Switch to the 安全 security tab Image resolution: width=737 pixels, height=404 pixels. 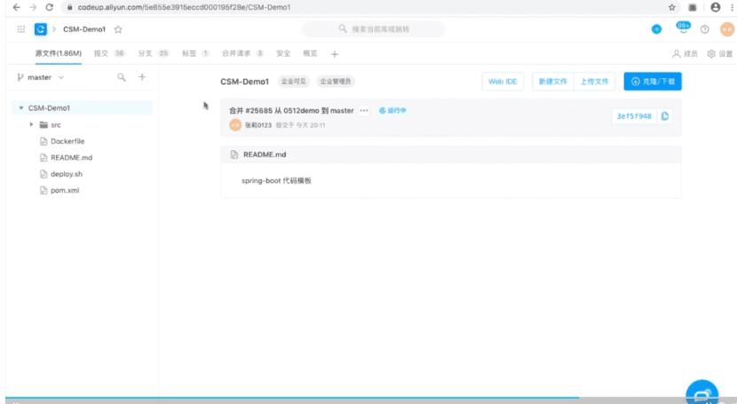coord(283,53)
